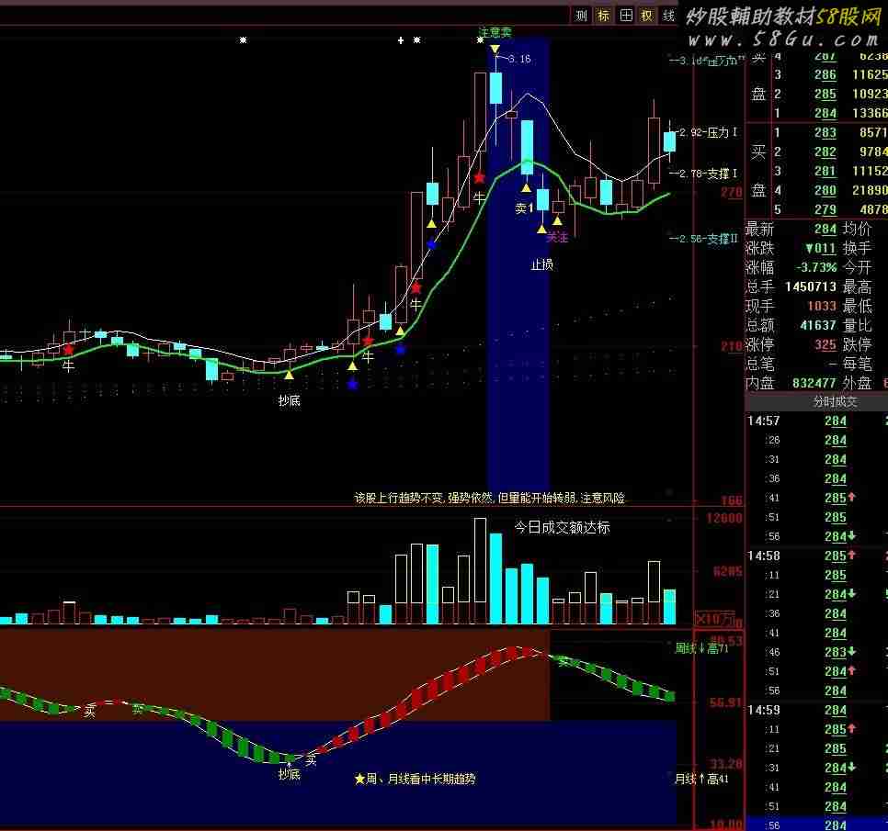888x831 pixels.
Task: Click the 总额 value 41637
Action: (x=818, y=325)
